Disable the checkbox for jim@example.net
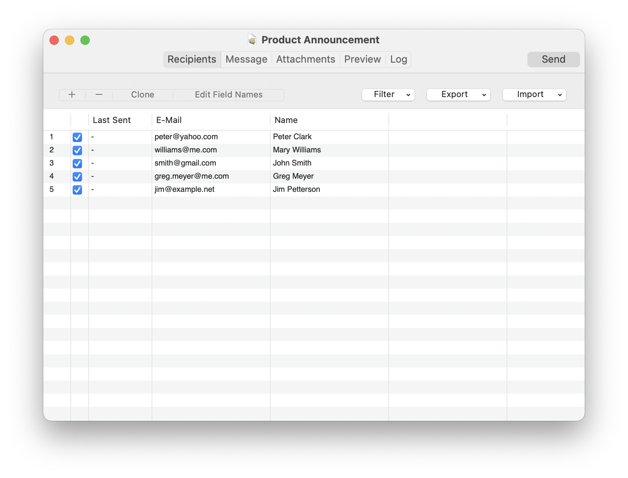The height and width of the screenshot is (478, 628). pos(77,190)
